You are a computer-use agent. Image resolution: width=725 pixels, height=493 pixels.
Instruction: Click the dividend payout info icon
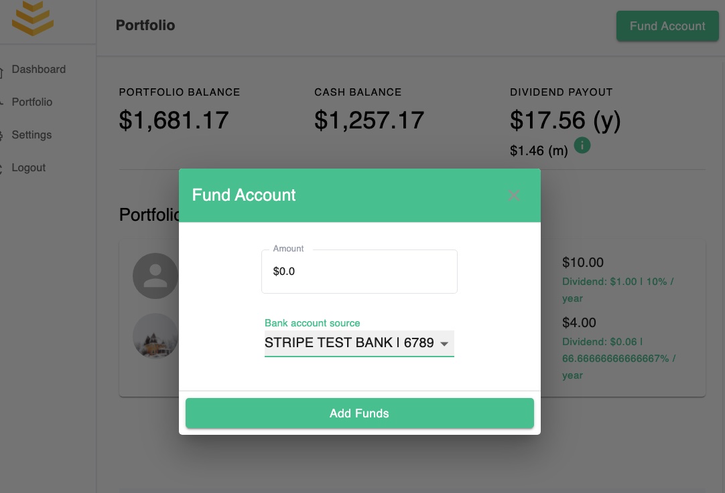coord(582,145)
